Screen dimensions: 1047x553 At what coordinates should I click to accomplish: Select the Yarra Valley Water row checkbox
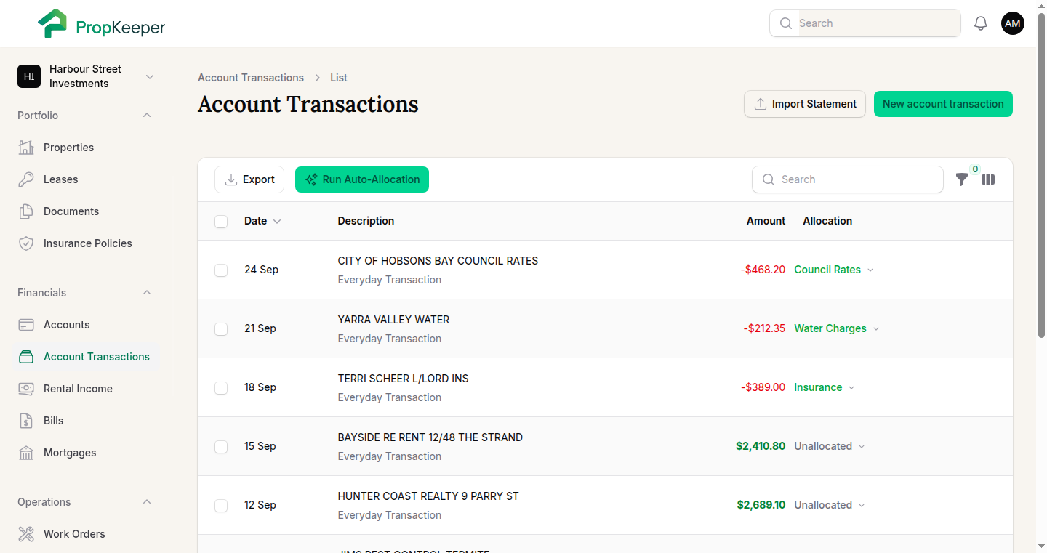[x=221, y=329]
